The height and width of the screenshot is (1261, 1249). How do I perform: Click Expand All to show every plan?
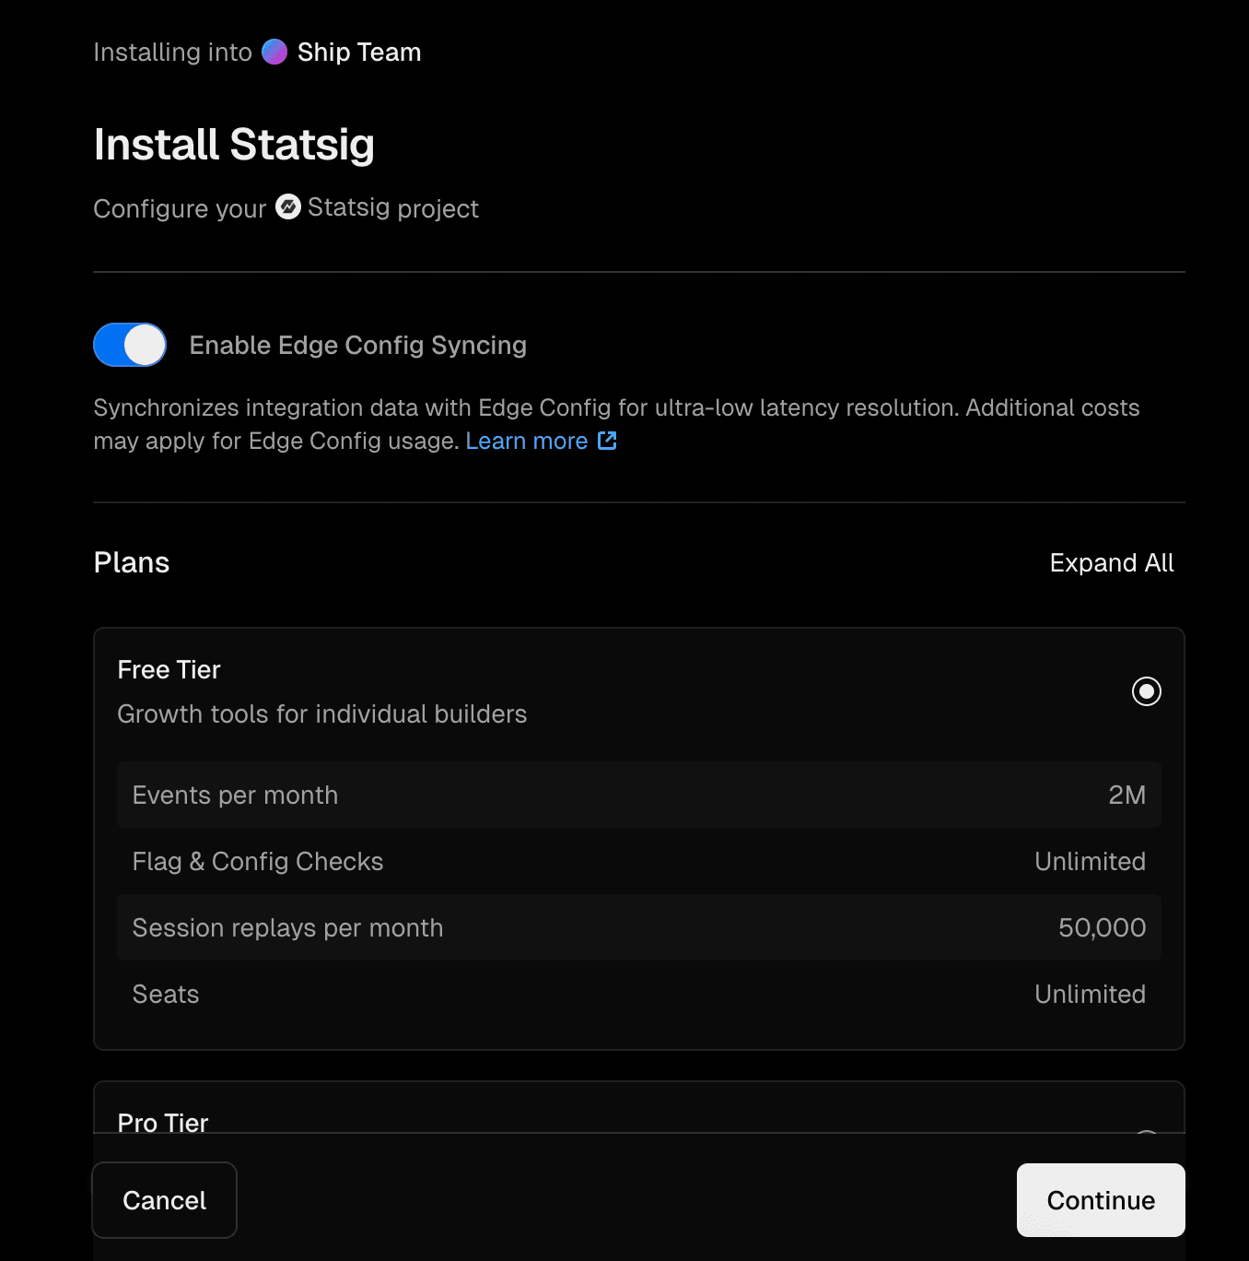[x=1112, y=562]
